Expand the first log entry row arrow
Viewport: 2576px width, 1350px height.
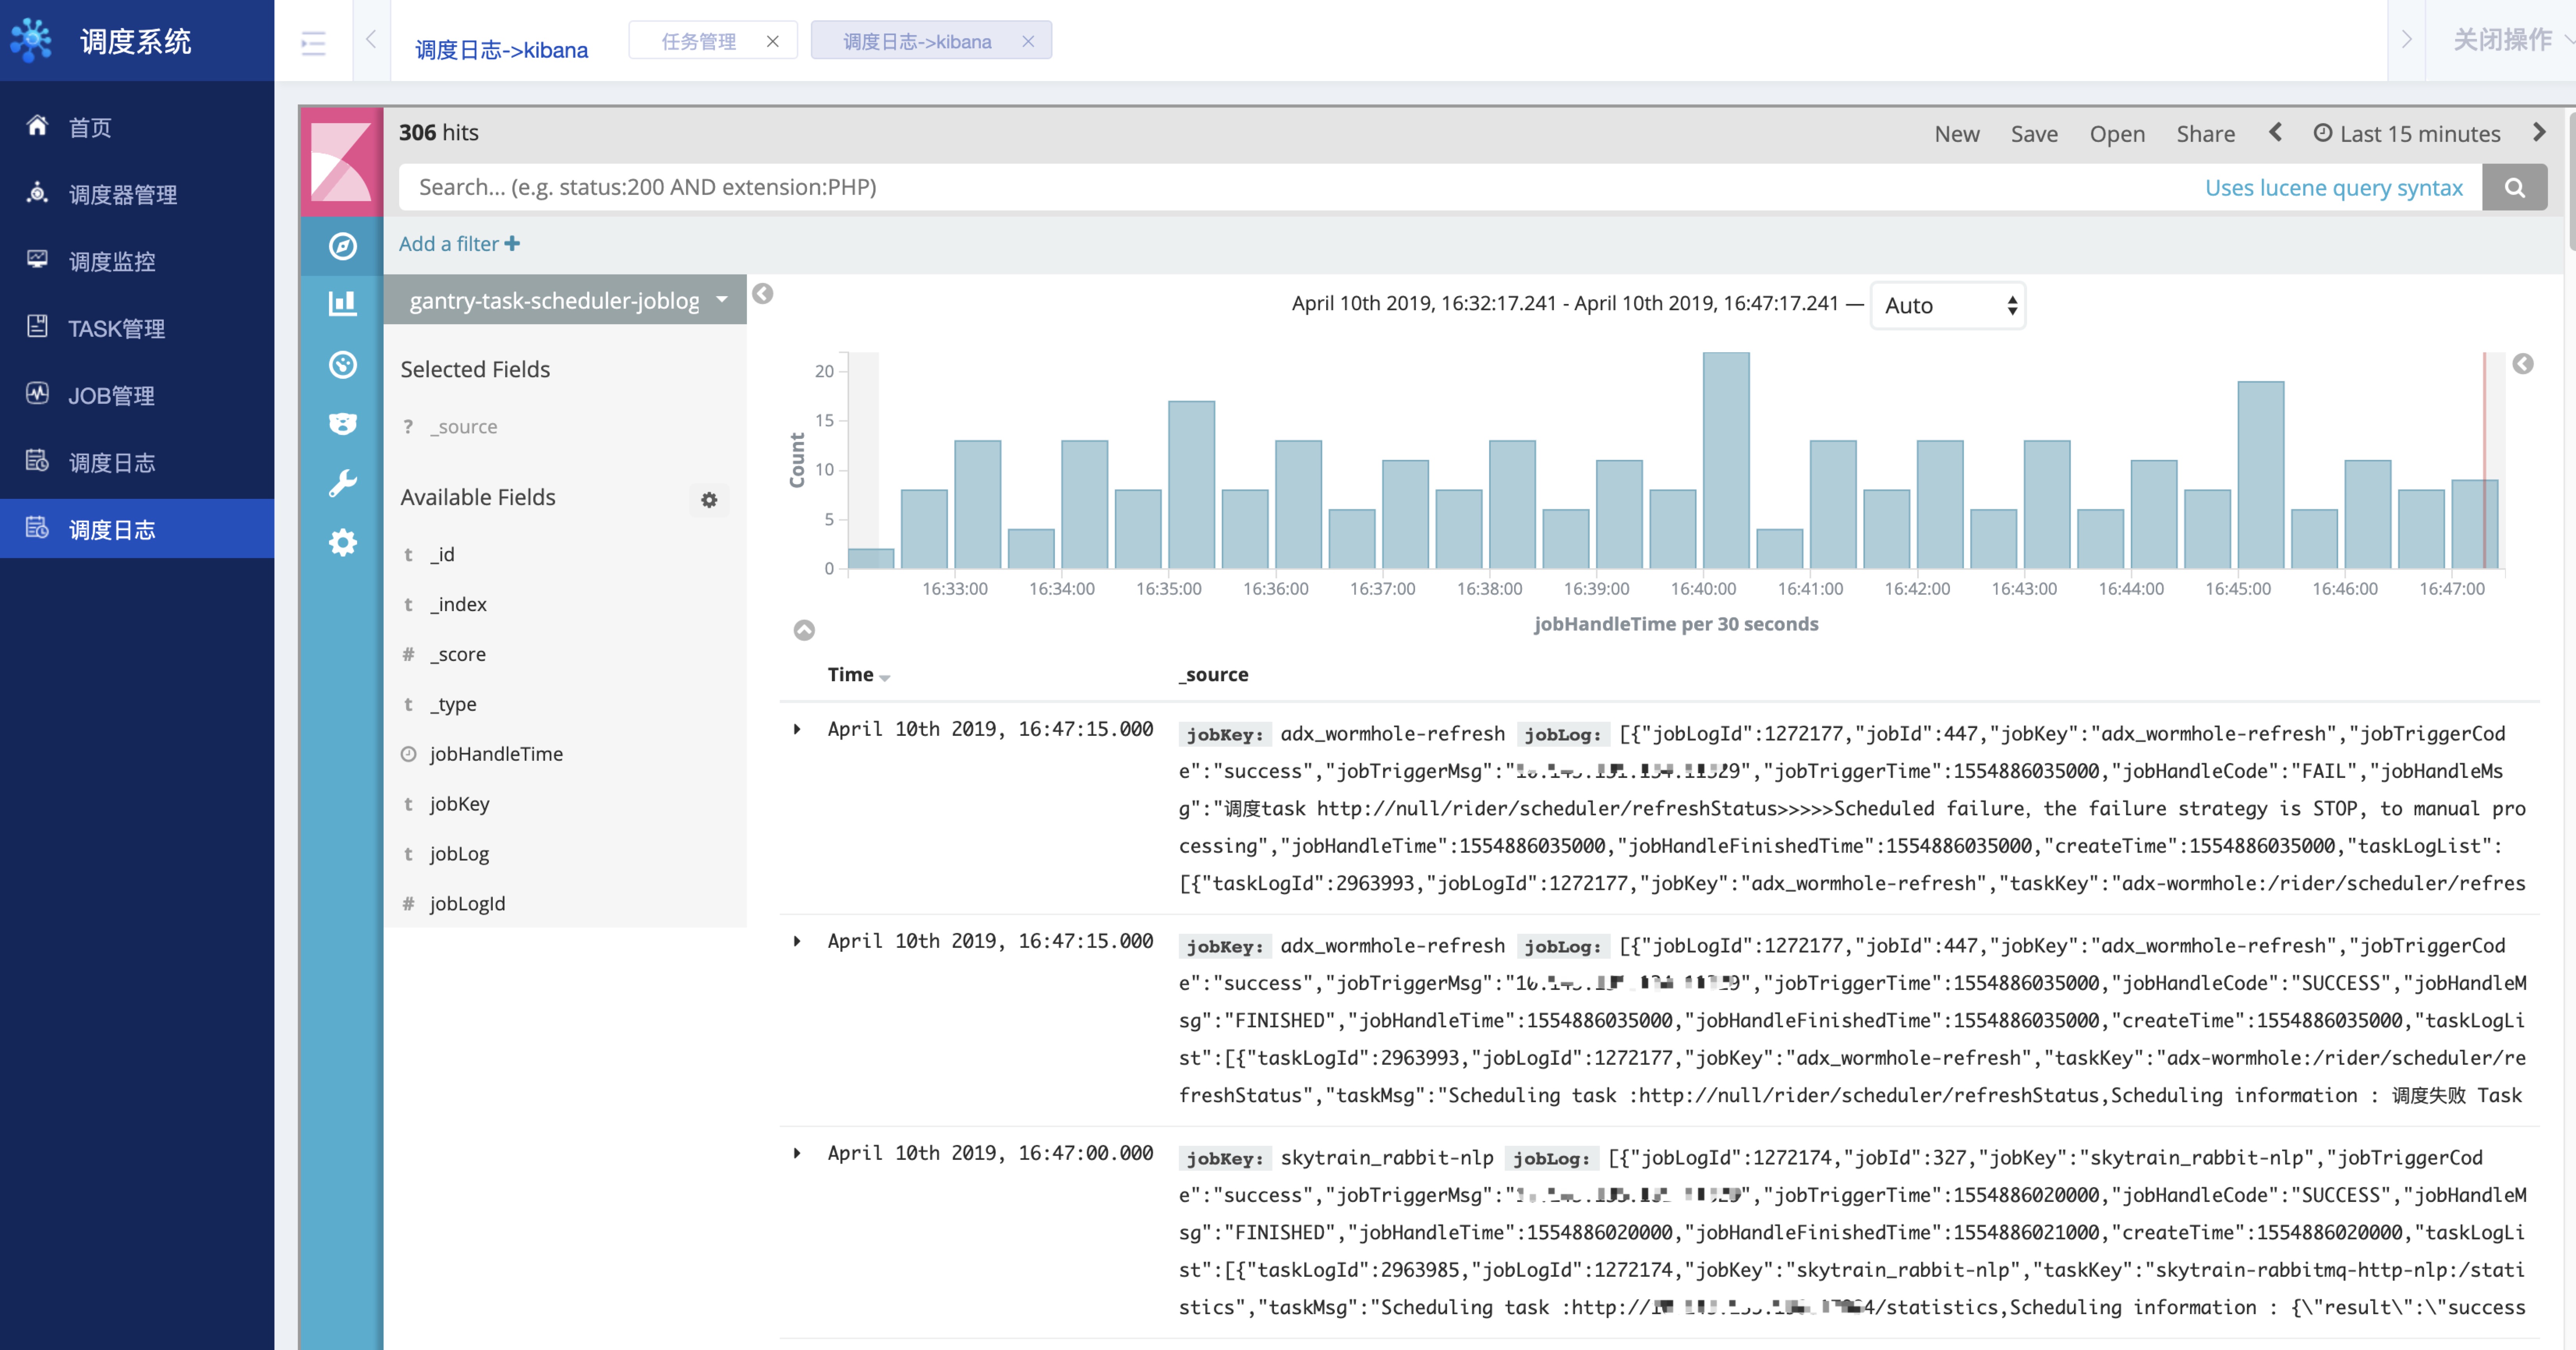tap(799, 729)
